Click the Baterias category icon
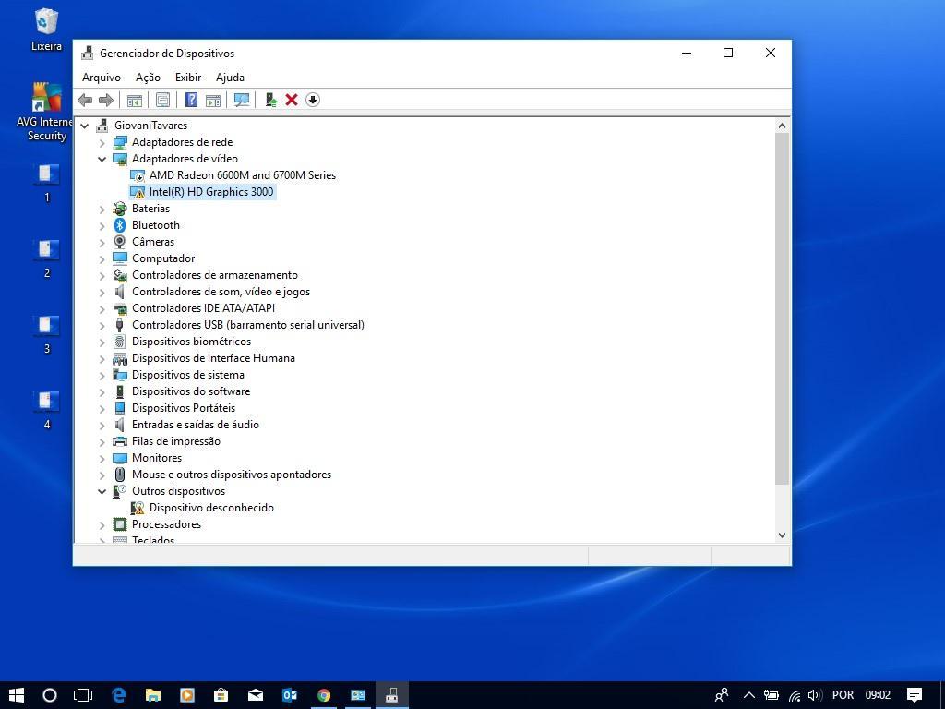This screenshot has width=945, height=709. pyautogui.click(x=120, y=209)
